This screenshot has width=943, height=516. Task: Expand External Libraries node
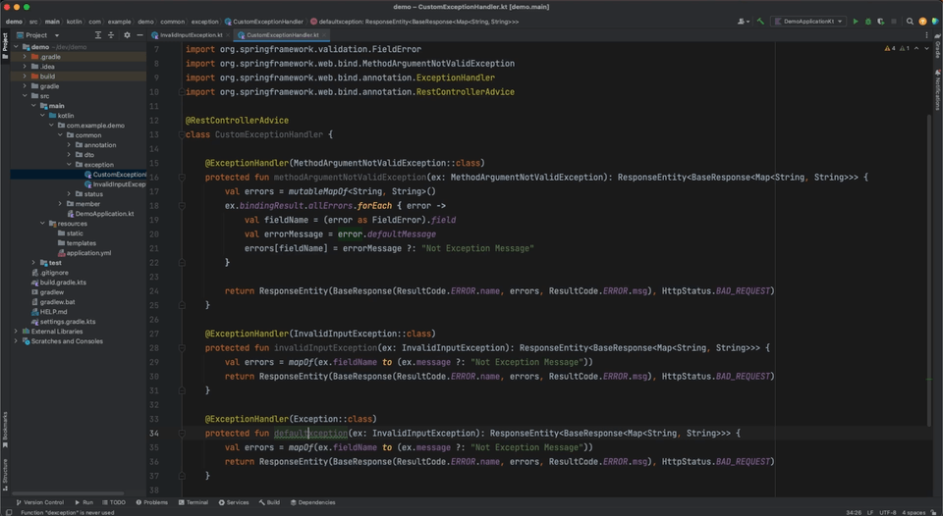click(x=16, y=332)
